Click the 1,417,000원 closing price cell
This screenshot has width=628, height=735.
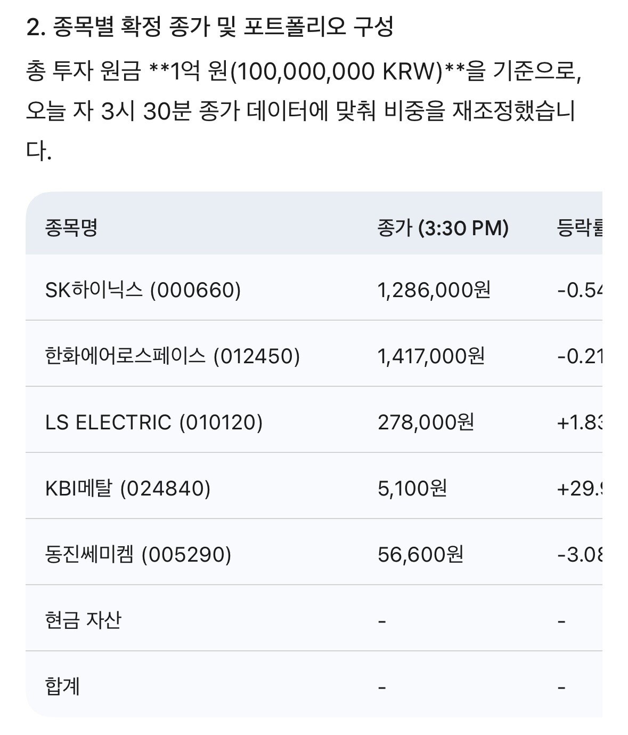pos(431,356)
